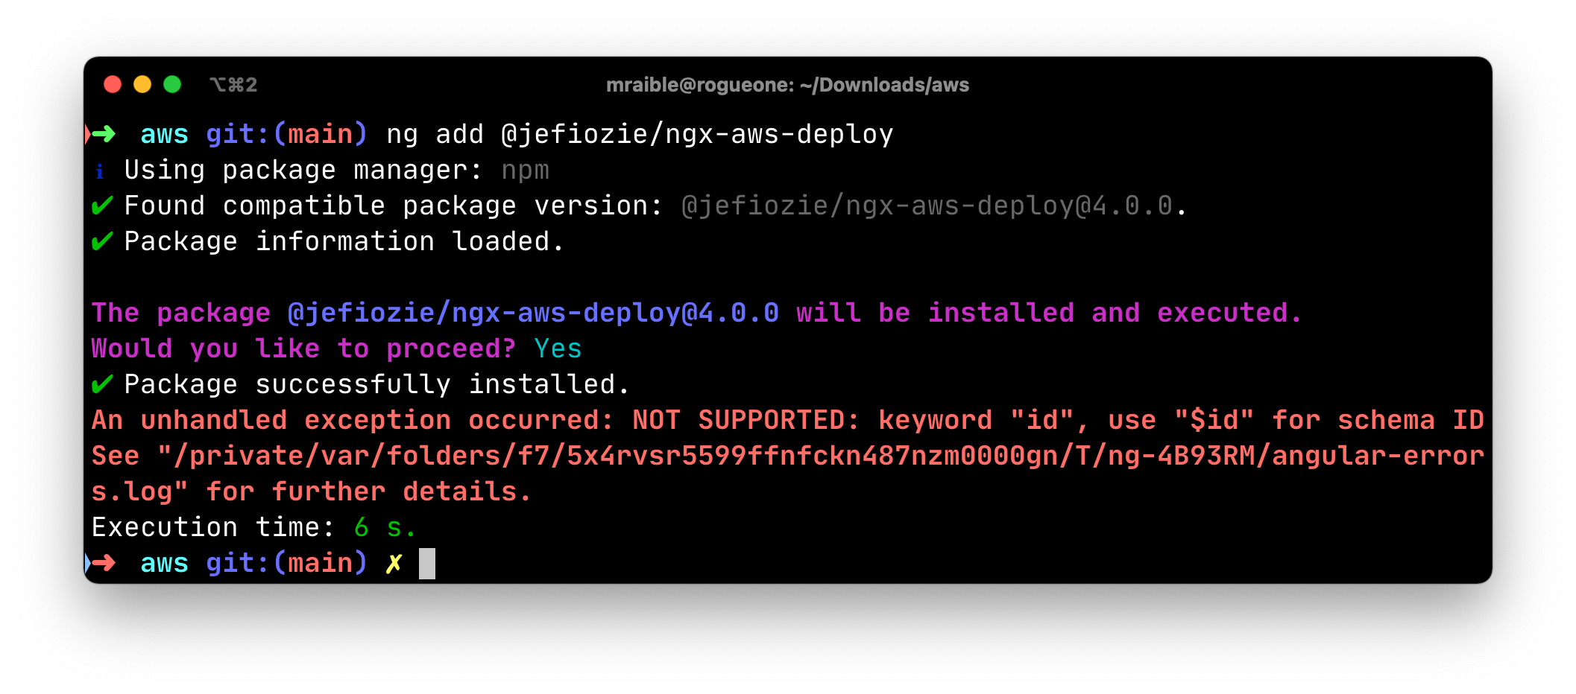Select the info icon before 'Using package manager'
This screenshot has width=1576, height=694.
[x=101, y=170]
